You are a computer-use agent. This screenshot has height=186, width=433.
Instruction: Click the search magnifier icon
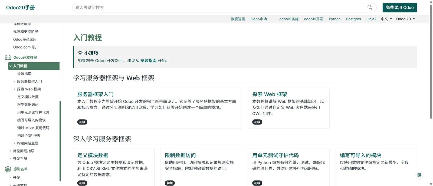click(x=370, y=7)
